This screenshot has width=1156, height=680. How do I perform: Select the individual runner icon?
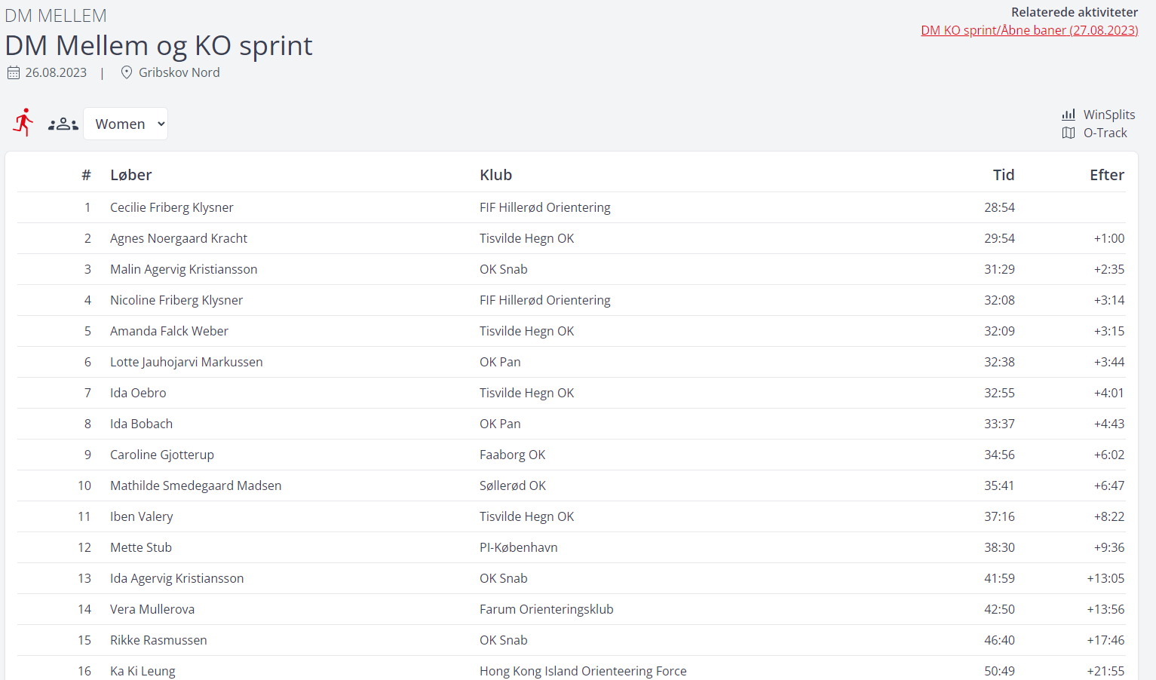tap(23, 122)
